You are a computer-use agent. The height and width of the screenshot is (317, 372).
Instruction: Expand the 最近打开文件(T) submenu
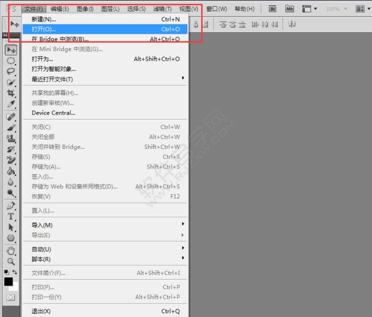click(105, 79)
